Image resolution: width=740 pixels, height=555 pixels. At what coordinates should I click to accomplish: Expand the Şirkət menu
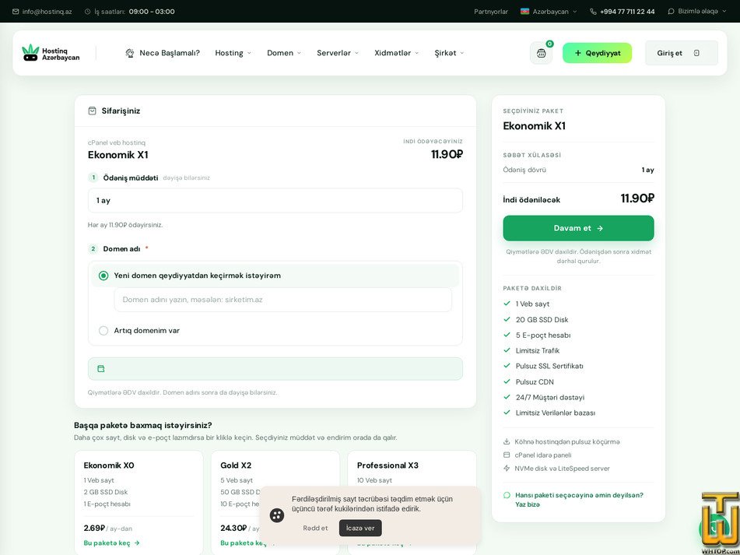point(449,53)
